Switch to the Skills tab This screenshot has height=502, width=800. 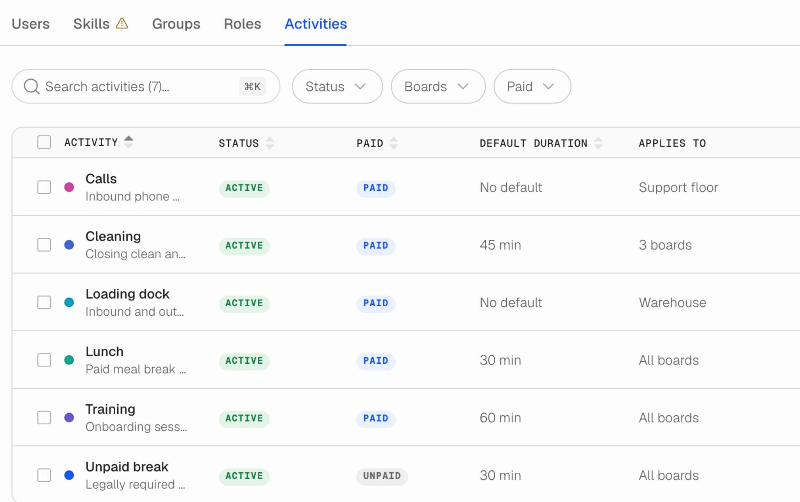91,24
